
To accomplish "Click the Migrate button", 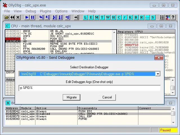I will pyautogui.click(x=71, y=97).
